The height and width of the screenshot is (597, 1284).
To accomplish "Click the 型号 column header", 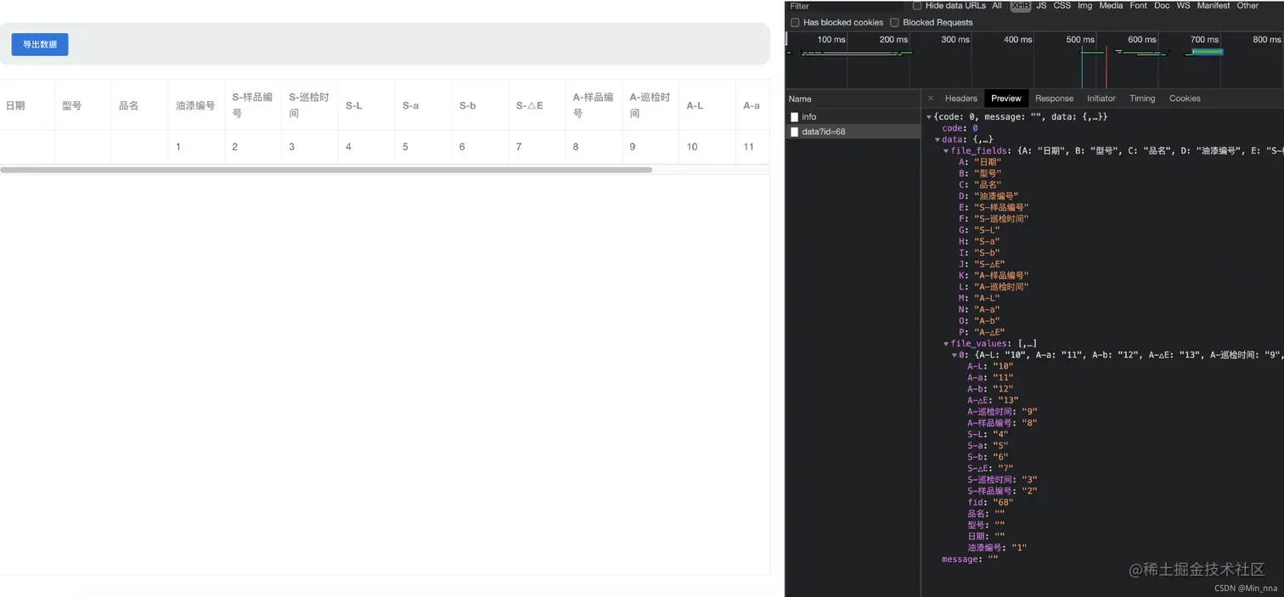I will pos(82,105).
